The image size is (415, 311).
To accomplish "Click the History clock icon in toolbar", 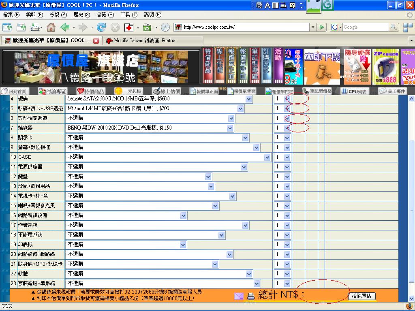I will point(165,27).
